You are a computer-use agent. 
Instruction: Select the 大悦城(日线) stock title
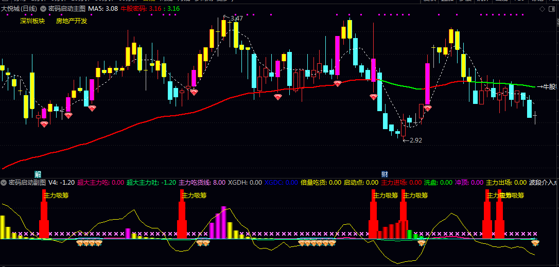pyautogui.click(x=20, y=9)
